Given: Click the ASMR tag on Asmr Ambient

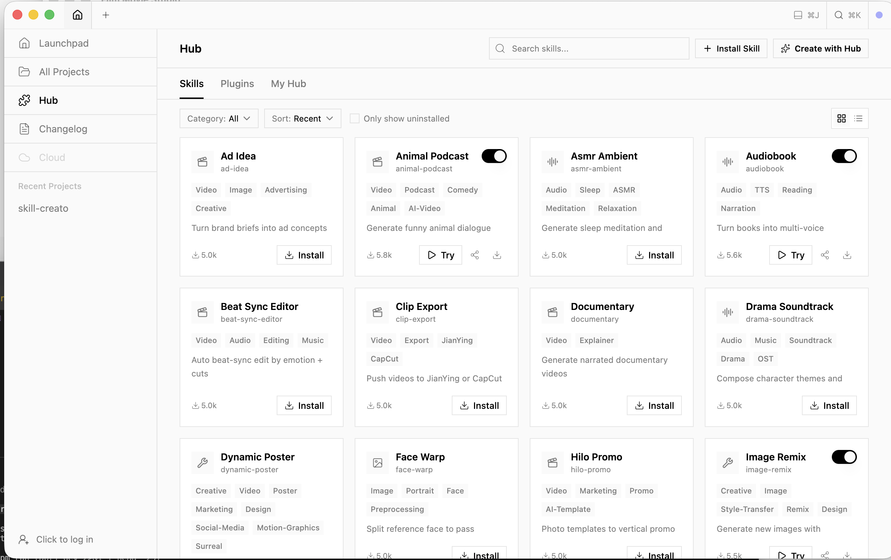Looking at the screenshot, I should pos(624,190).
